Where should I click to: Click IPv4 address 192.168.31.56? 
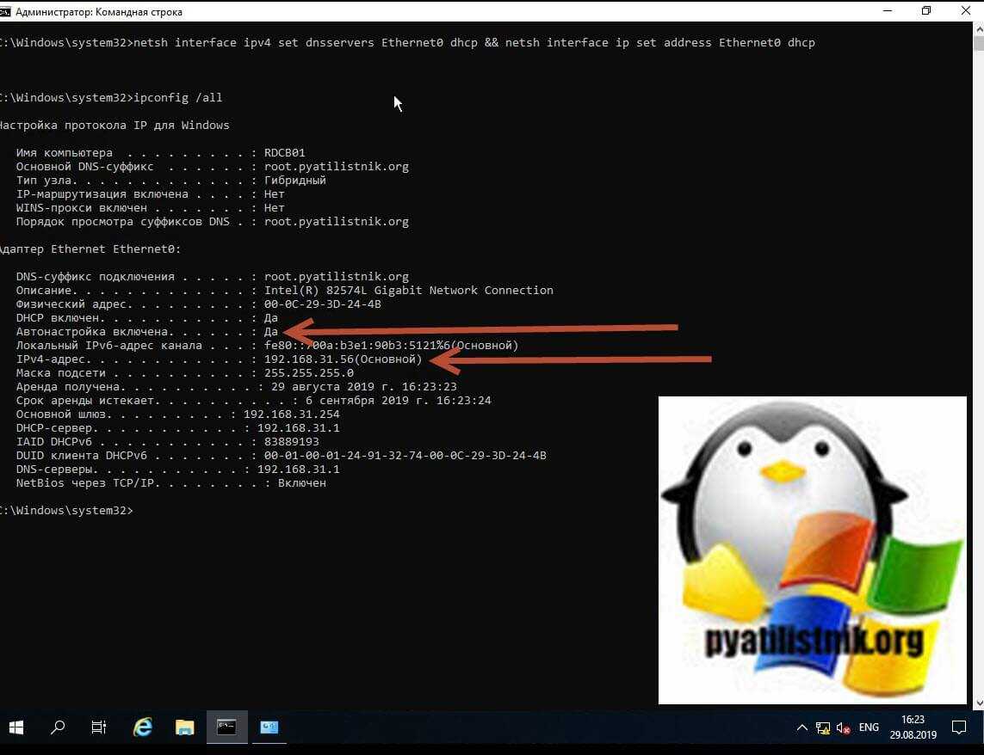click(309, 359)
